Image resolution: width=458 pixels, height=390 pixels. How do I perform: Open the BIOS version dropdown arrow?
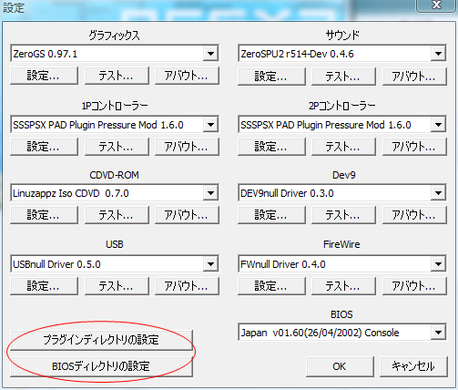pos(438,333)
